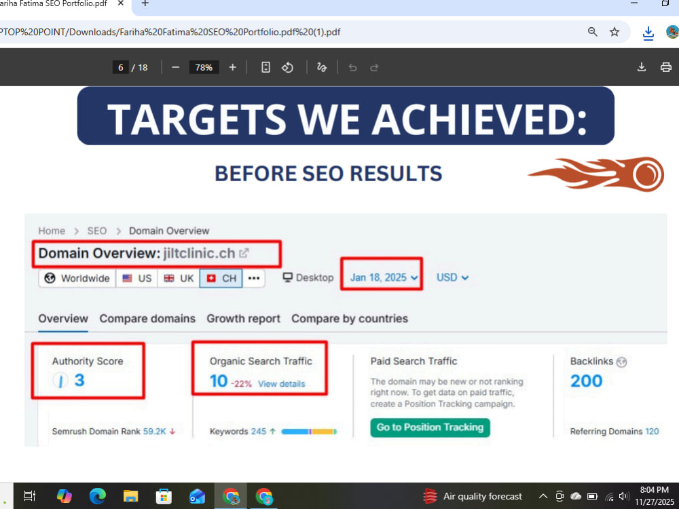Bookmark this page with the star icon

614,32
